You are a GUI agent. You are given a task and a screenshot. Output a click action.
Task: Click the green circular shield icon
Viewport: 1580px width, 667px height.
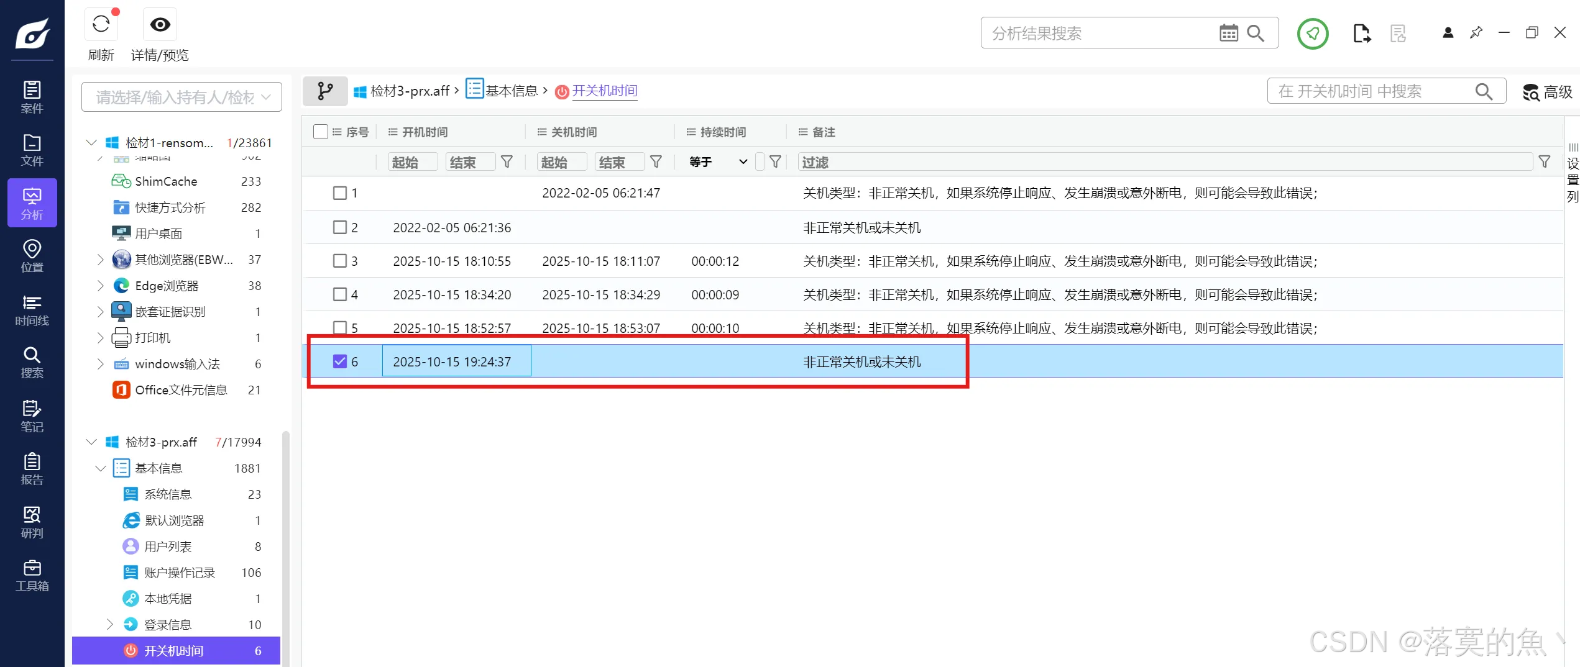[x=1313, y=33]
